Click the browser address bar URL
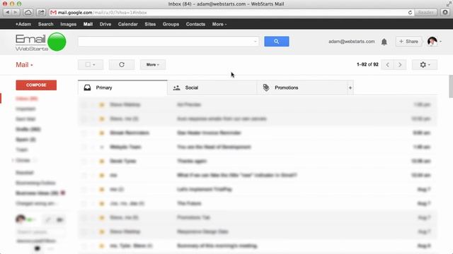 (x=102, y=13)
